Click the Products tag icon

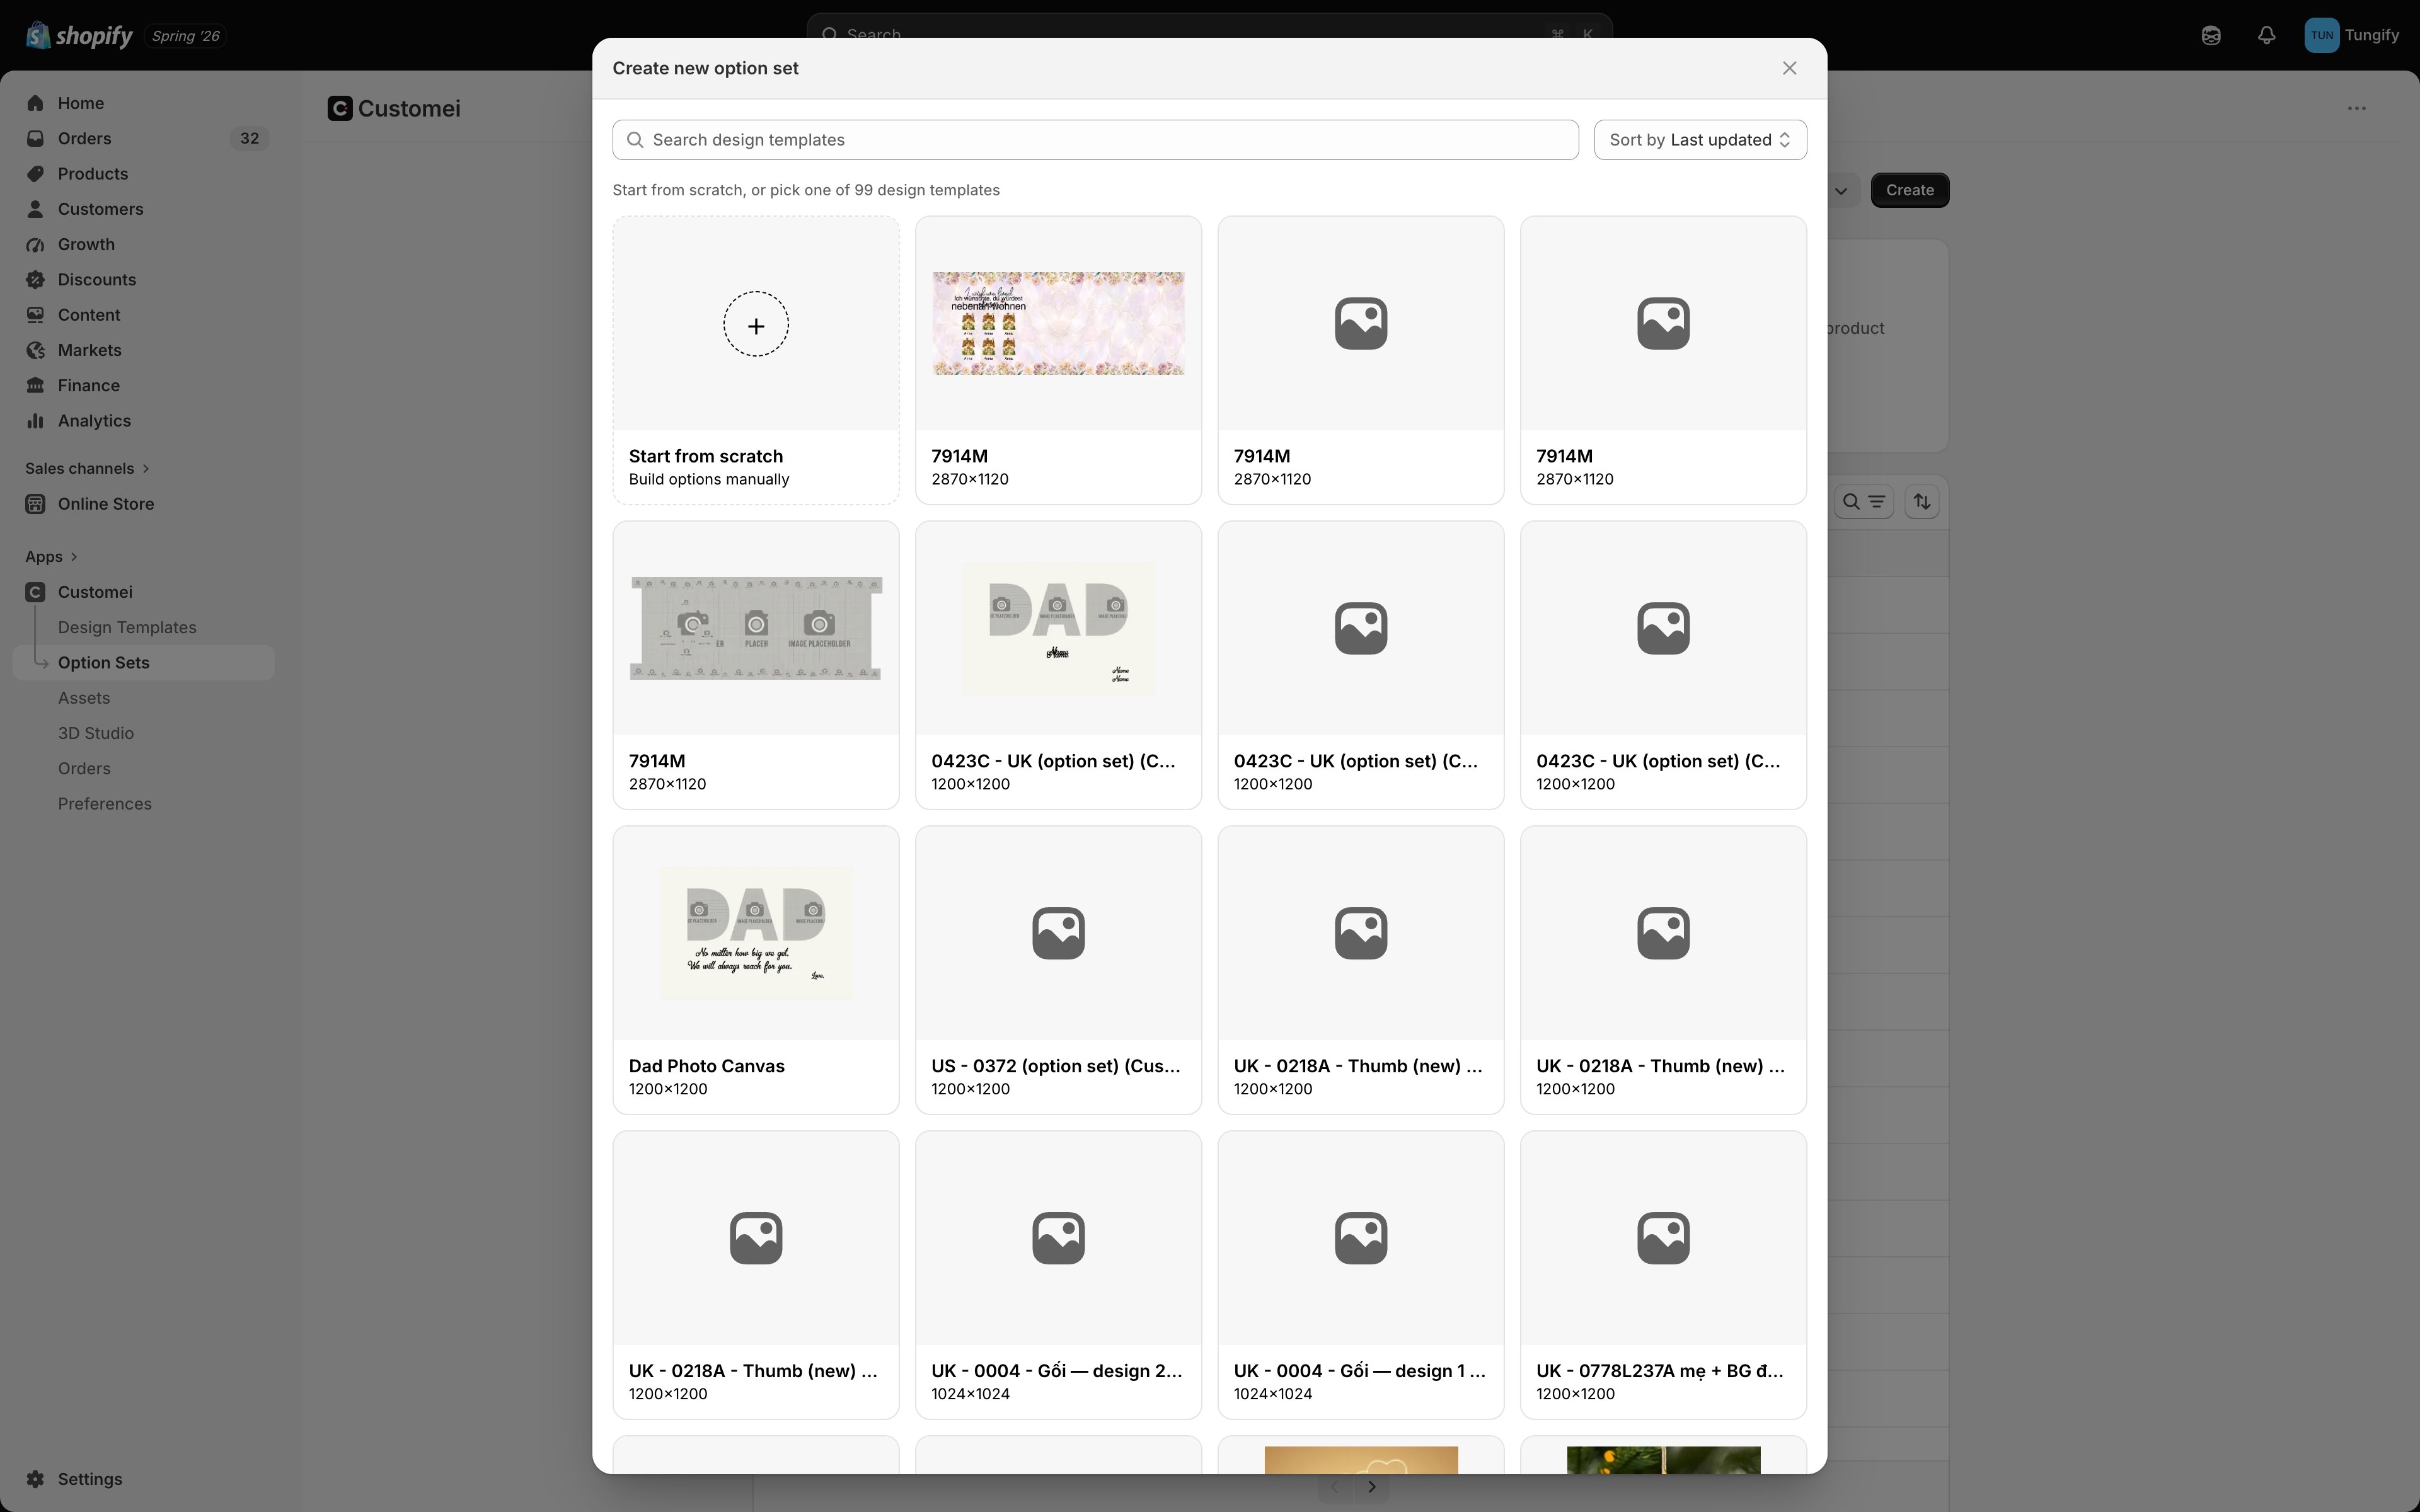pyautogui.click(x=36, y=174)
